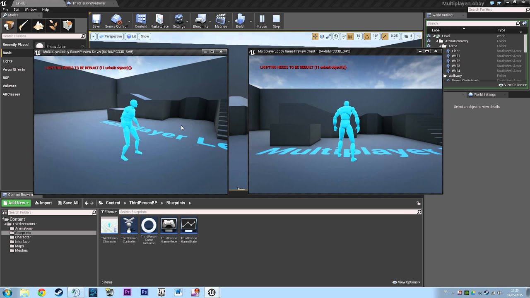This screenshot has height=298, width=530.
Task: Open World Outliner View Options
Action: tap(513, 85)
